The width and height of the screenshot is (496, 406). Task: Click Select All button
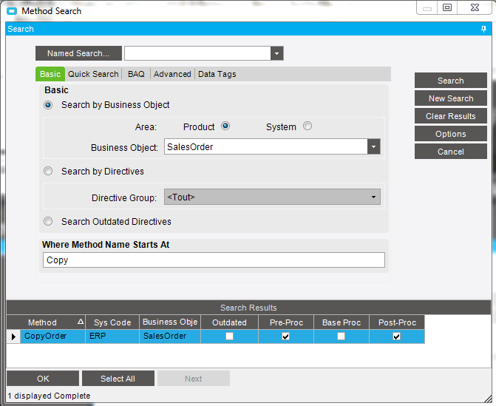coord(118,378)
